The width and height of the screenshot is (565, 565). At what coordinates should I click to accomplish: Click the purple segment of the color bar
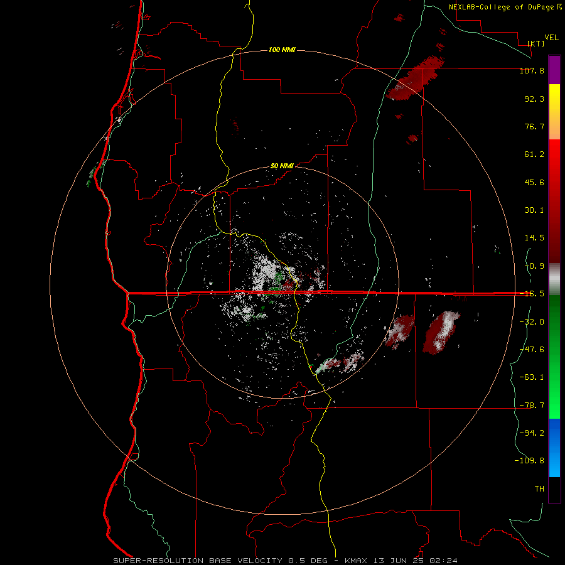(554, 70)
